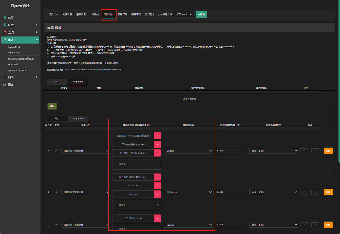Move the DIRECT rule row up
Viewport: 340px width, 234px height.
(305, 151)
